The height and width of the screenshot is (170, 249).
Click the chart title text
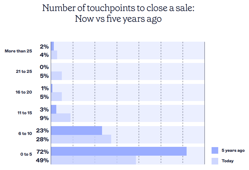coord(118,13)
